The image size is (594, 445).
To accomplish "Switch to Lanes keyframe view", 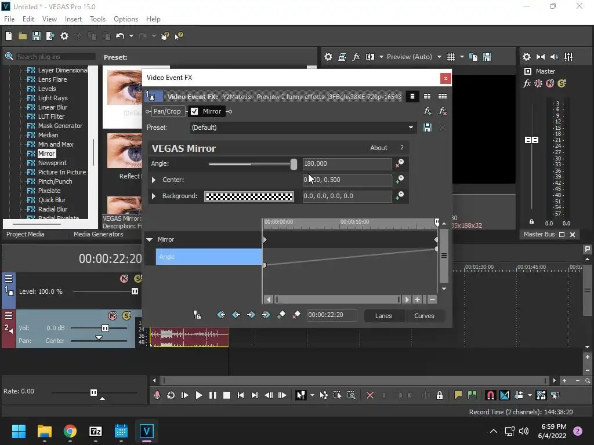I will coord(383,316).
